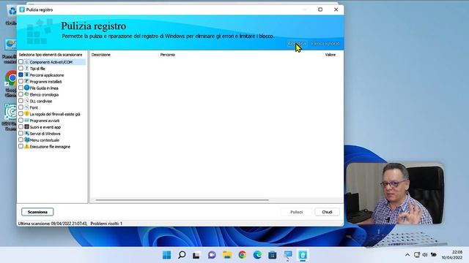Click the Servizi di Windows icon
Screen dimensions: 469x263
26,133
